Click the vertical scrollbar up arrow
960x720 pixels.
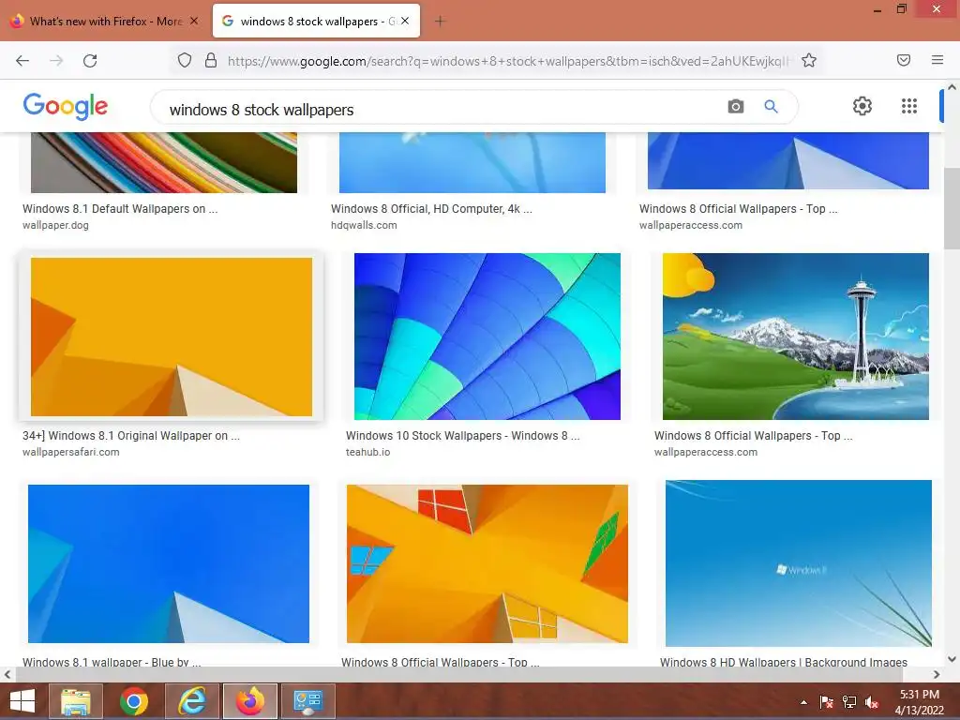952,87
